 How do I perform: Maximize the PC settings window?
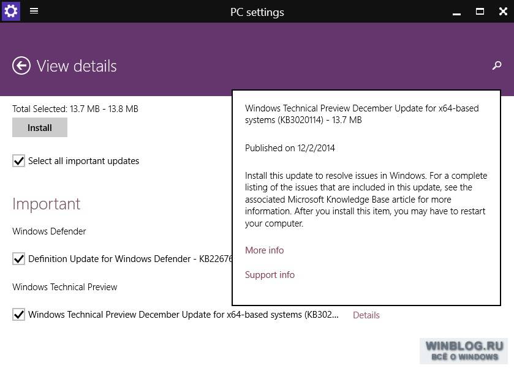coord(480,12)
